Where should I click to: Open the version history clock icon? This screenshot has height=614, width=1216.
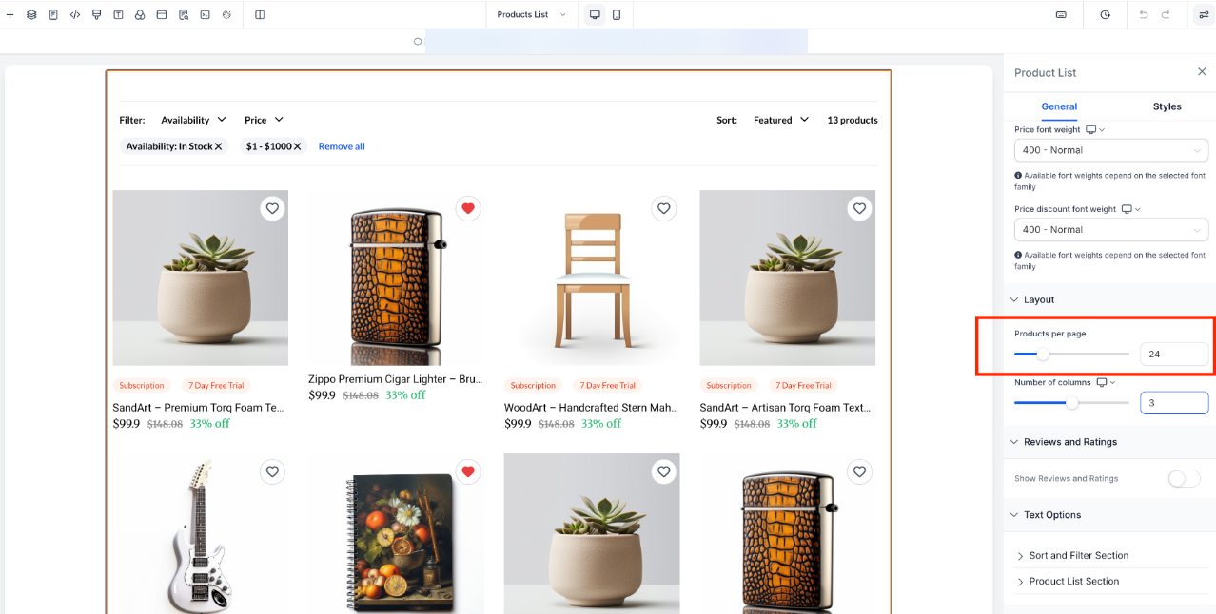click(x=1105, y=14)
